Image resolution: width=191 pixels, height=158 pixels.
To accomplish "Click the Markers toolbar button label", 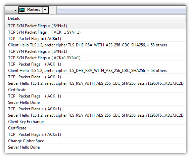I will 34,9.
